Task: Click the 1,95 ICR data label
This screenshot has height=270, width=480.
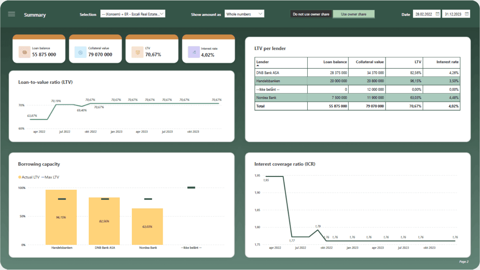Action: click(266, 180)
